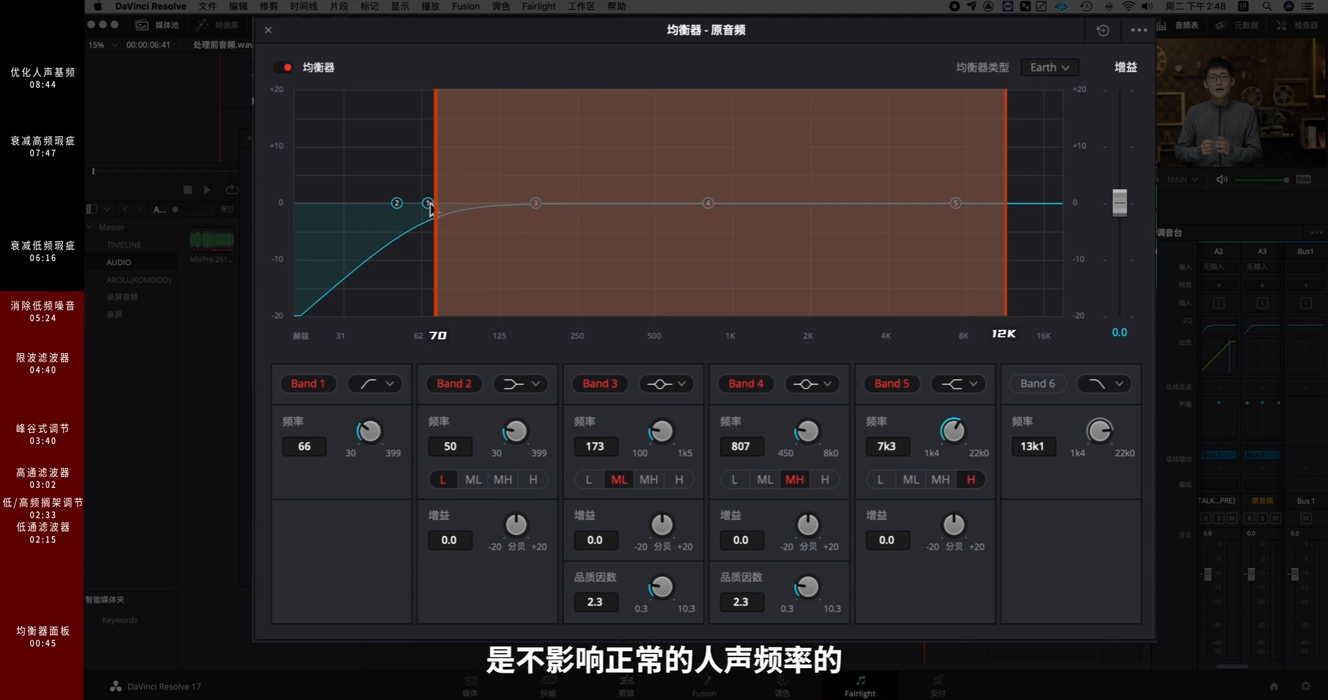This screenshot has height=700, width=1328.
Task: Click the Wi-Fi status icon
Action: (1128, 6)
